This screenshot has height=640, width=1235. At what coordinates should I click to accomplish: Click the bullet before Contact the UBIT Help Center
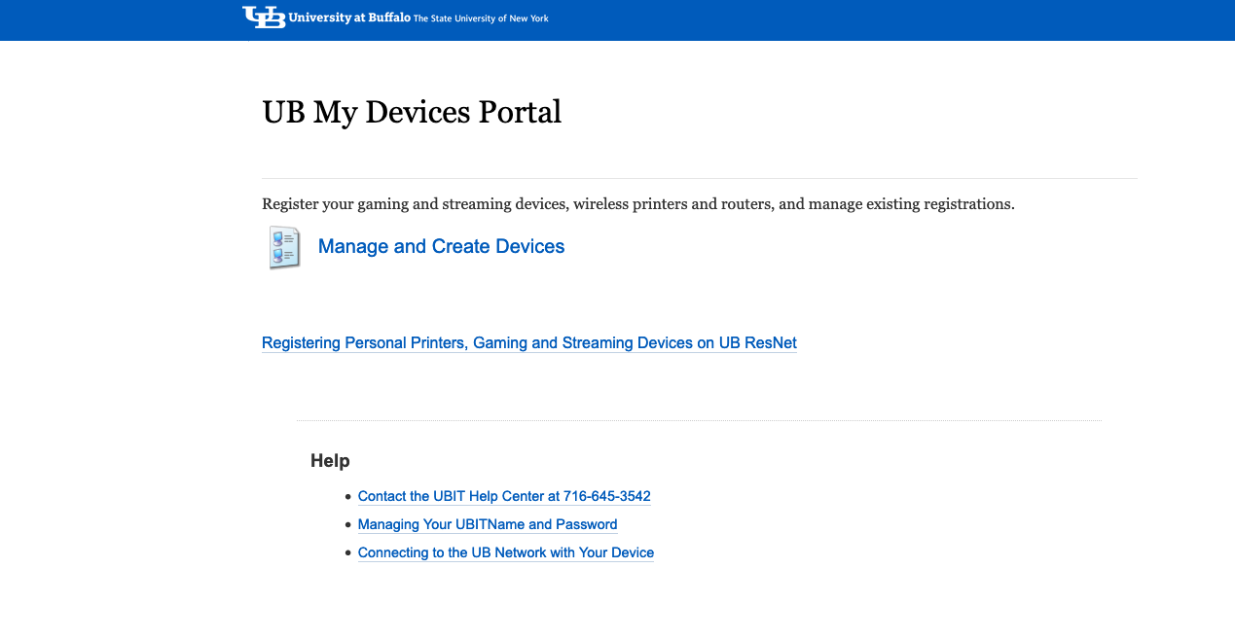348,497
